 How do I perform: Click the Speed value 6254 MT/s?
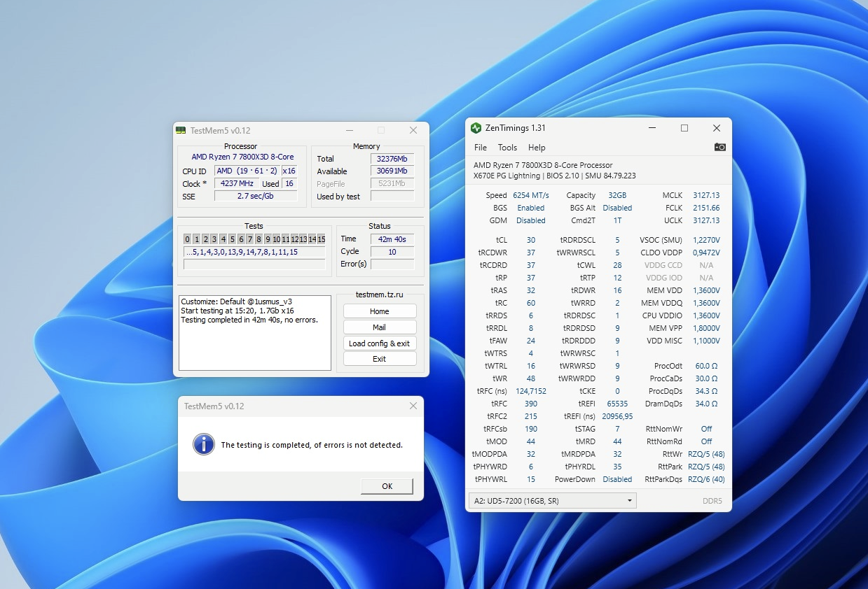click(531, 195)
